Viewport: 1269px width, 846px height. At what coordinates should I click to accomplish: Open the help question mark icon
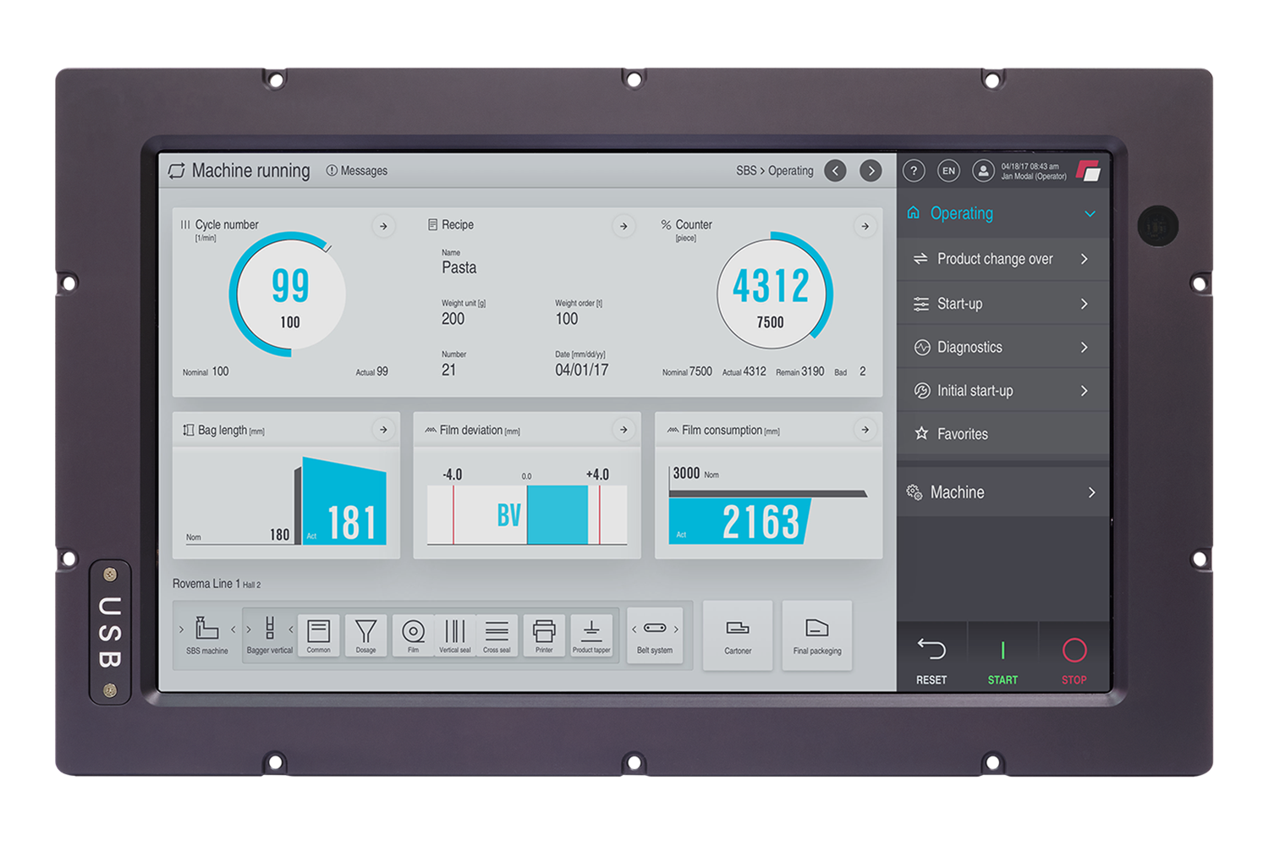[x=914, y=171]
